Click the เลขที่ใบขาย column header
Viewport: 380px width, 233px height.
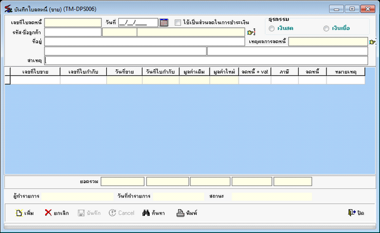pyautogui.click(x=35, y=72)
